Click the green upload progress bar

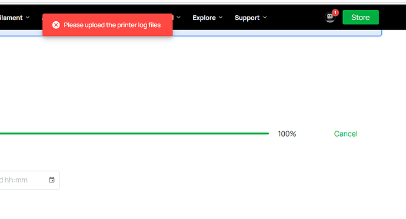(134, 134)
